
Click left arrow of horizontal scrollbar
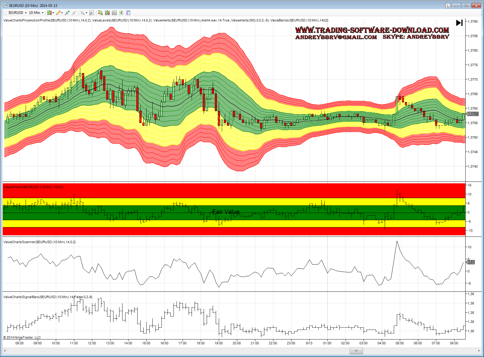coord(5,351)
